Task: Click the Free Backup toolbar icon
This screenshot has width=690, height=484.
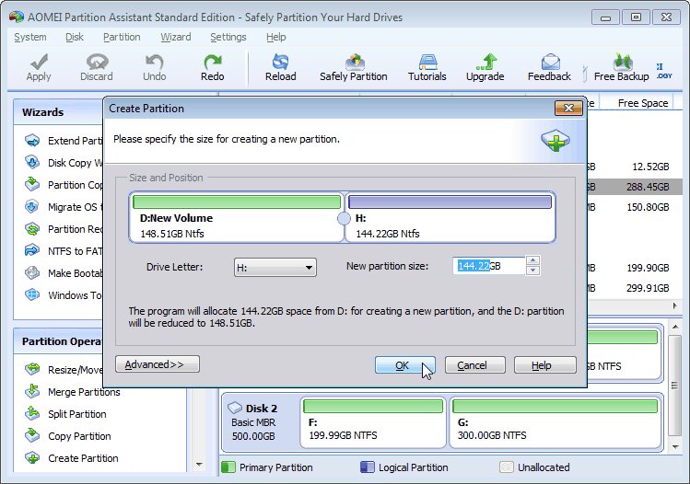Action: [x=622, y=62]
